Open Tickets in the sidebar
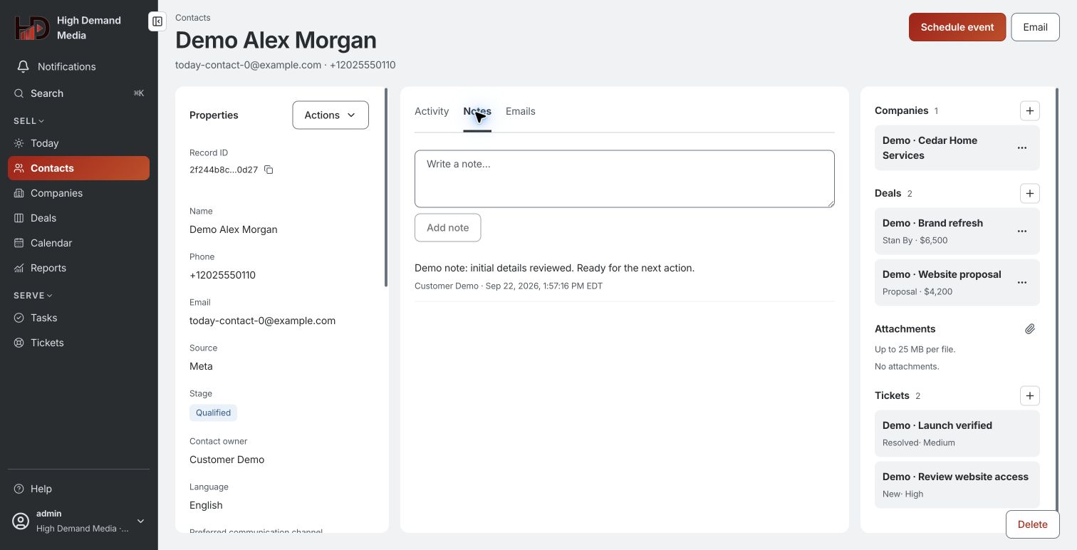This screenshot has height=550, width=1077. pos(78,343)
